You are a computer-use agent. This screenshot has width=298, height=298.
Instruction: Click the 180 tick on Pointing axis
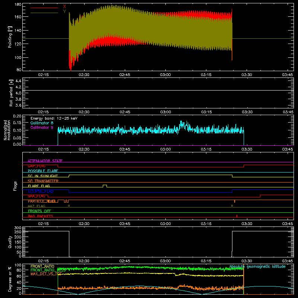click(18, 4)
